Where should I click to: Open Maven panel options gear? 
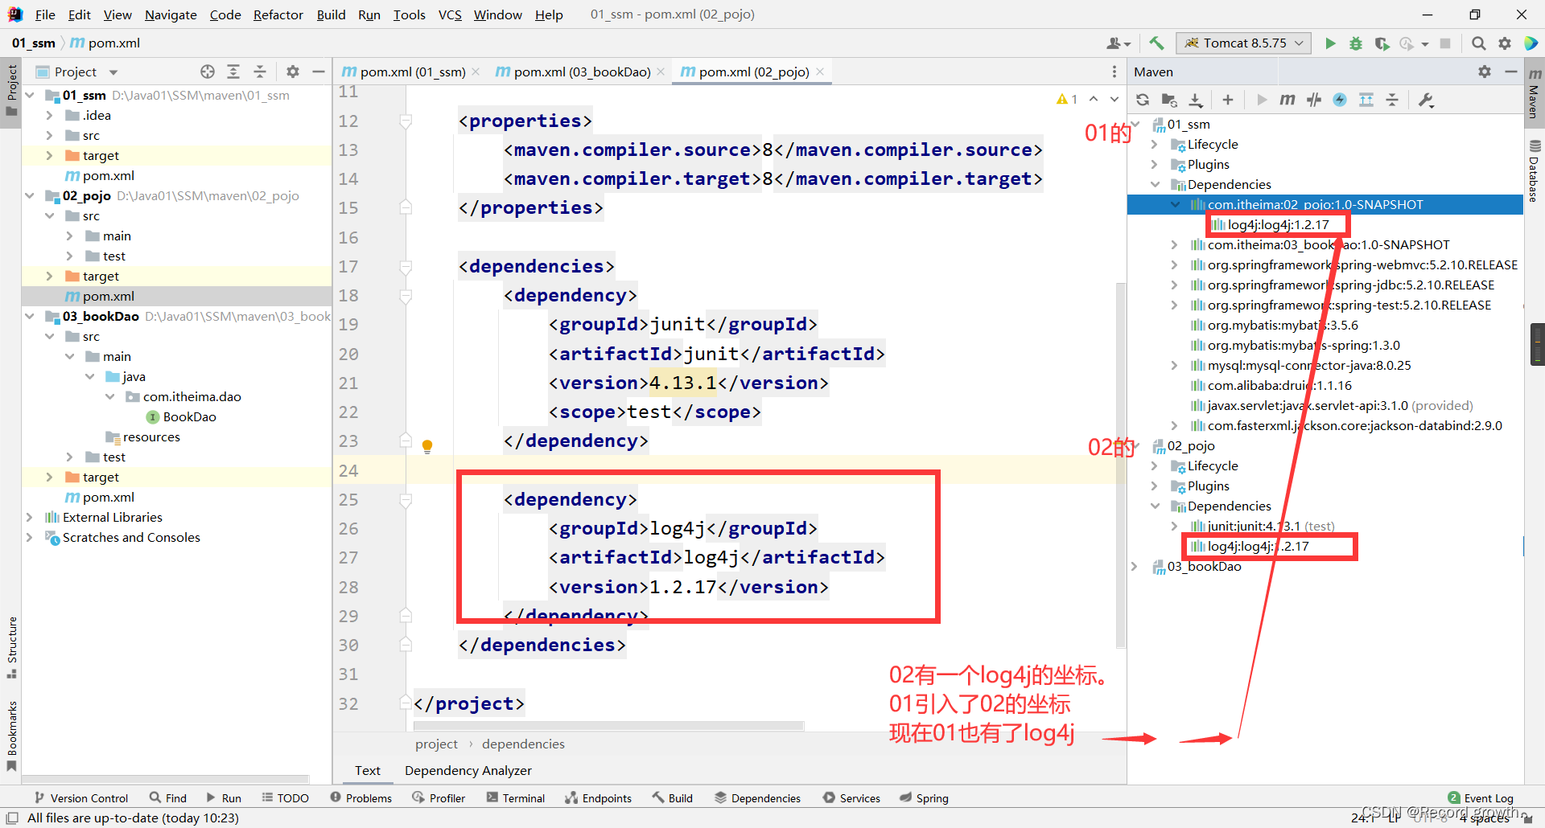point(1485,72)
